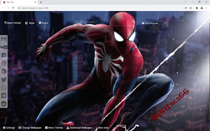The width and height of the screenshot is (210, 131).
Task: Share this page icon in address bar
Action: coord(186,8)
